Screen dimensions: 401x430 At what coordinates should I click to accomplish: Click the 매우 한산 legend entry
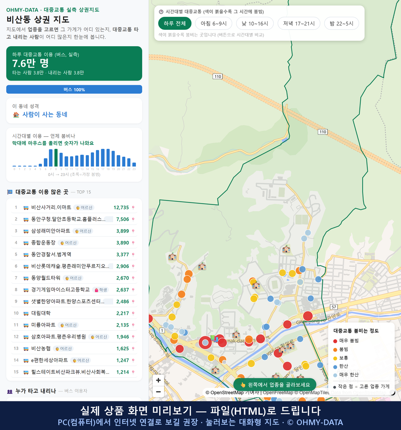click(x=346, y=375)
